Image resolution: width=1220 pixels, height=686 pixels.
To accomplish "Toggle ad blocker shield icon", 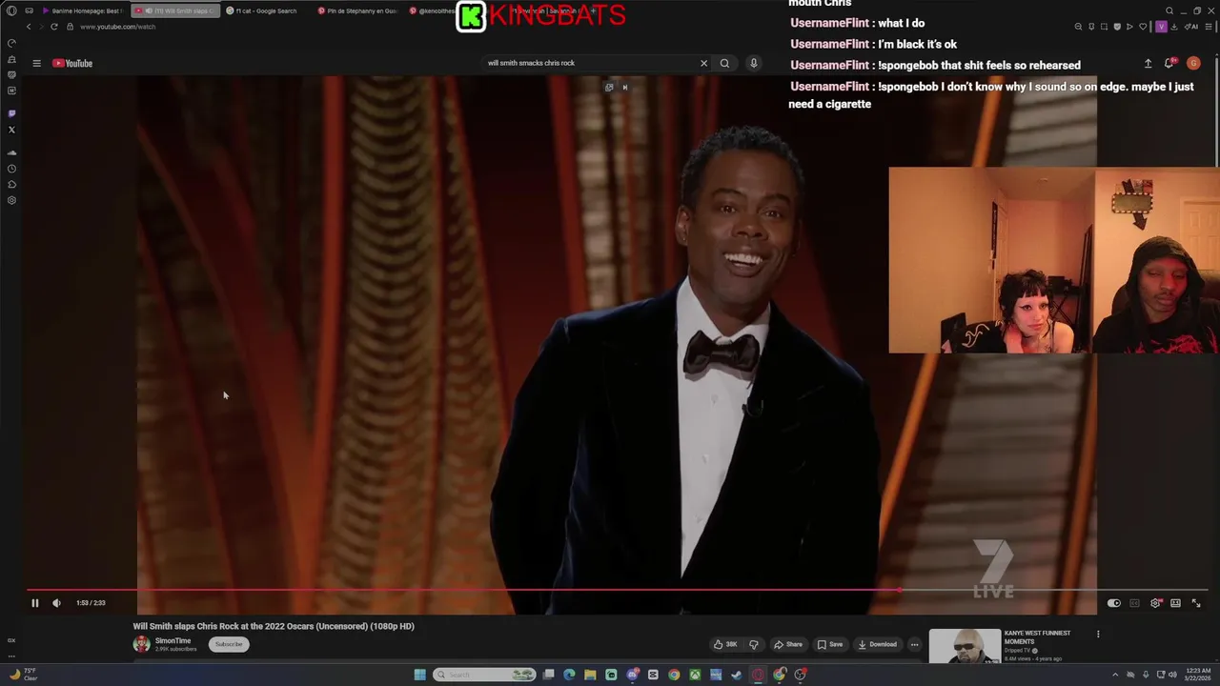I will click(1118, 27).
